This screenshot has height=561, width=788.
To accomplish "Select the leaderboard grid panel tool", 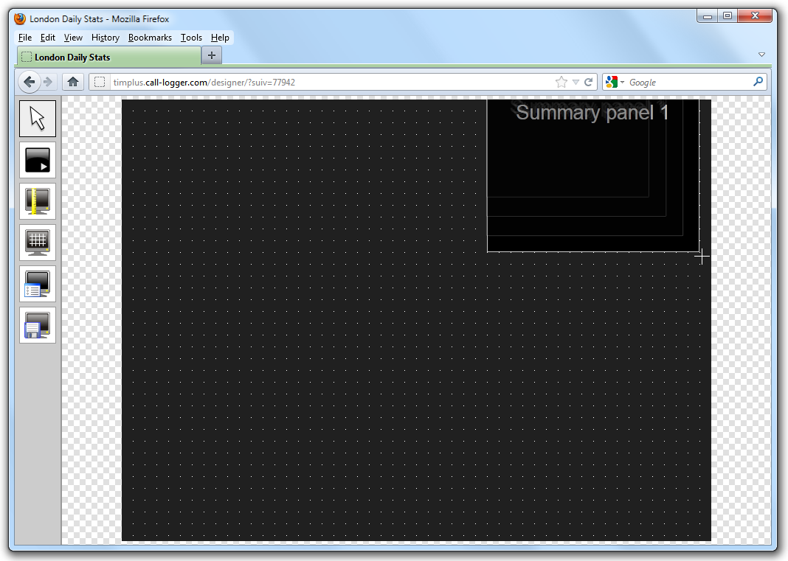I will (x=38, y=243).
